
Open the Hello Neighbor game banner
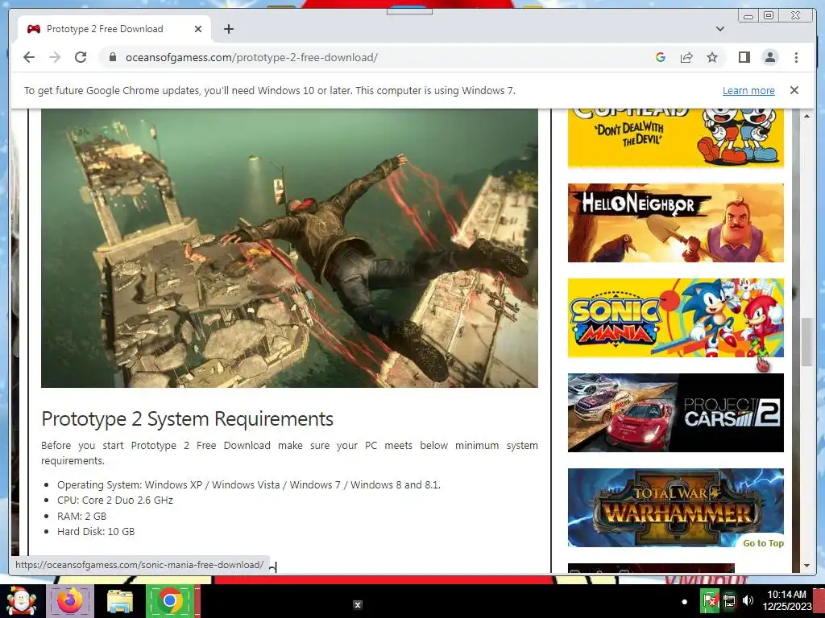click(x=676, y=223)
